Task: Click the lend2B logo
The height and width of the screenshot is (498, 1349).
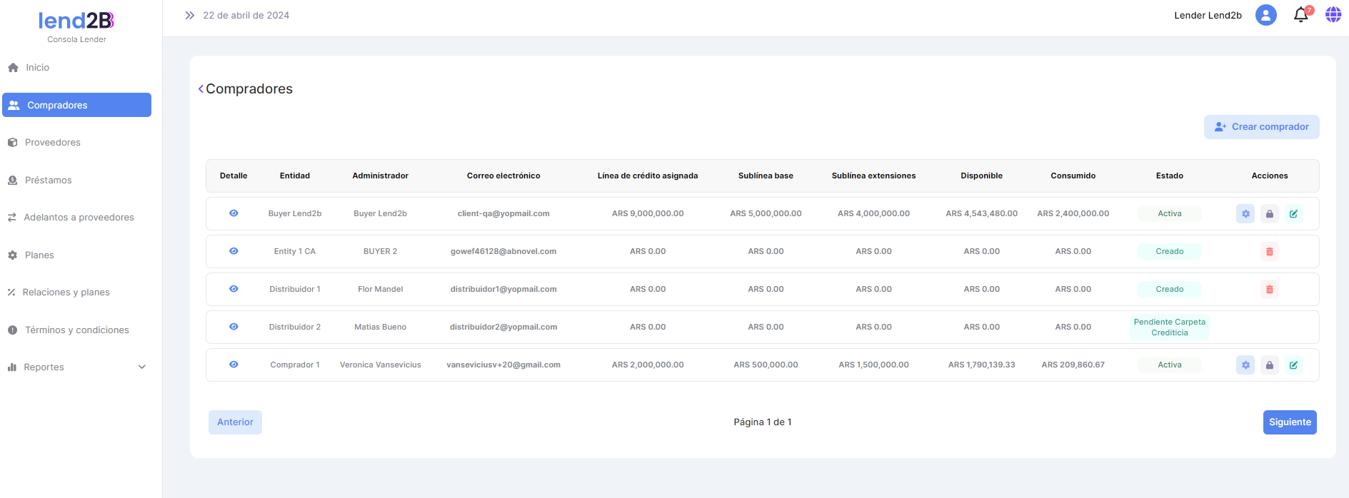Action: (76, 21)
